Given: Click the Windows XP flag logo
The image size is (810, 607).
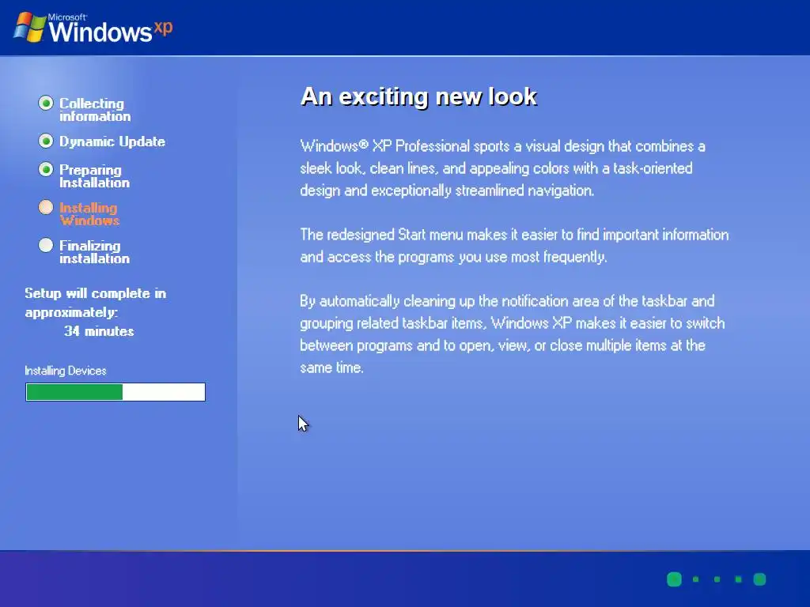Looking at the screenshot, I should [x=29, y=27].
